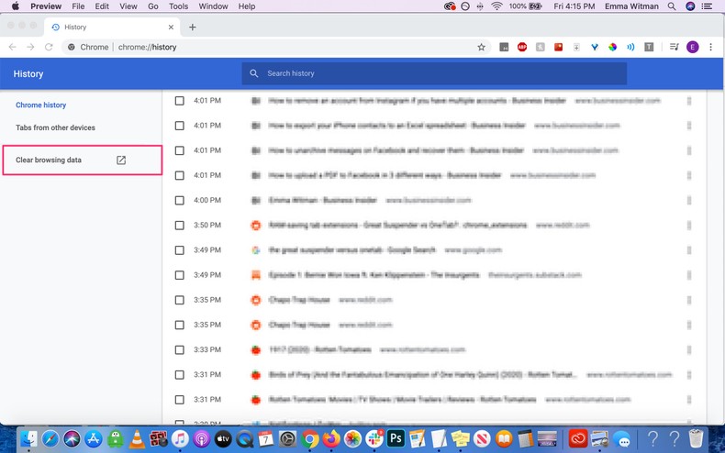Image resolution: width=725 pixels, height=453 pixels.
Task: Select the 3:50 PM history entry checkbox
Action: click(x=180, y=225)
